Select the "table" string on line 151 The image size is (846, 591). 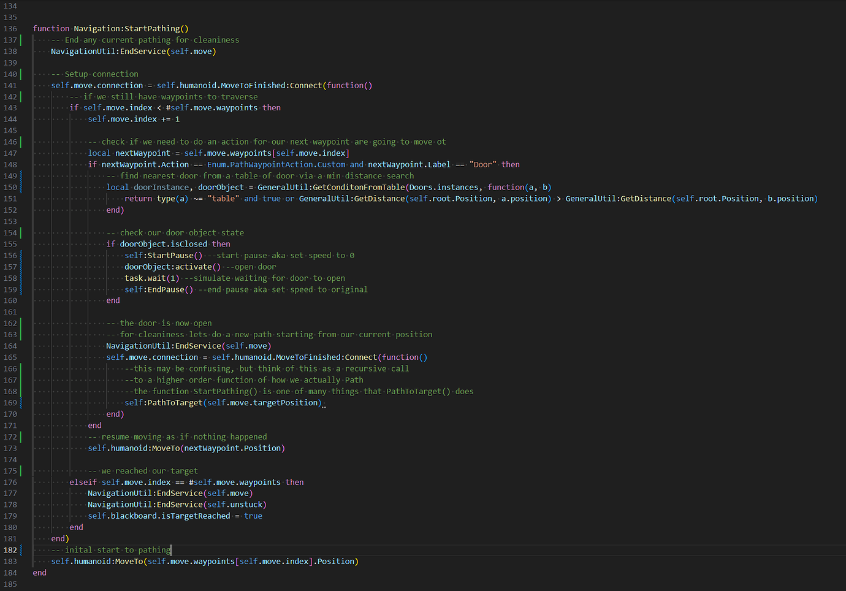tap(223, 198)
